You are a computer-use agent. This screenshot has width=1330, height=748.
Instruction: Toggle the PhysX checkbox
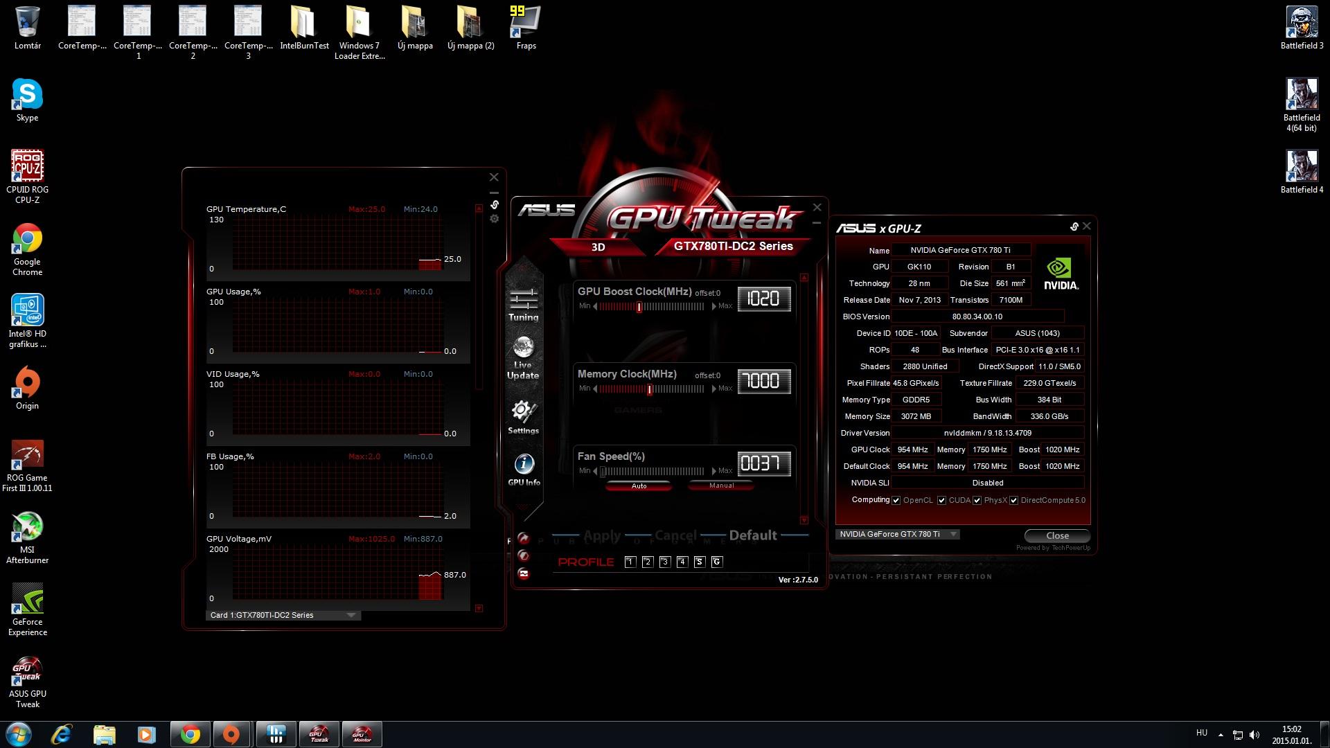(x=977, y=500)
